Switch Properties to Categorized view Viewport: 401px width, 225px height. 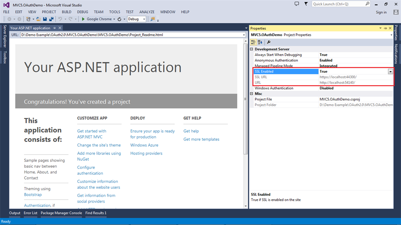pyautogui.click(x=253, y=42)
